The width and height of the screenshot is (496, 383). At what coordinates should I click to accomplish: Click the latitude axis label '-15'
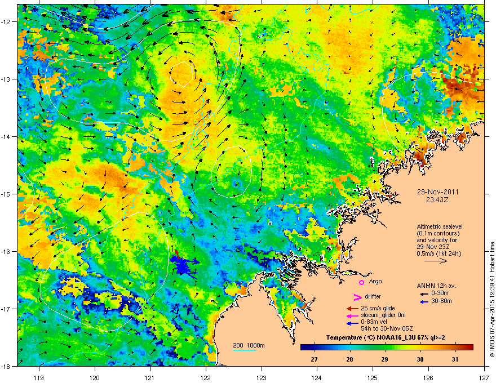(6, 194)
